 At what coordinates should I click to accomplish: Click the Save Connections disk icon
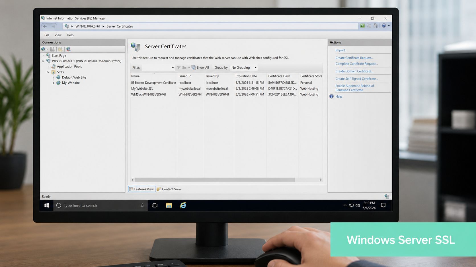click(52, 49)
